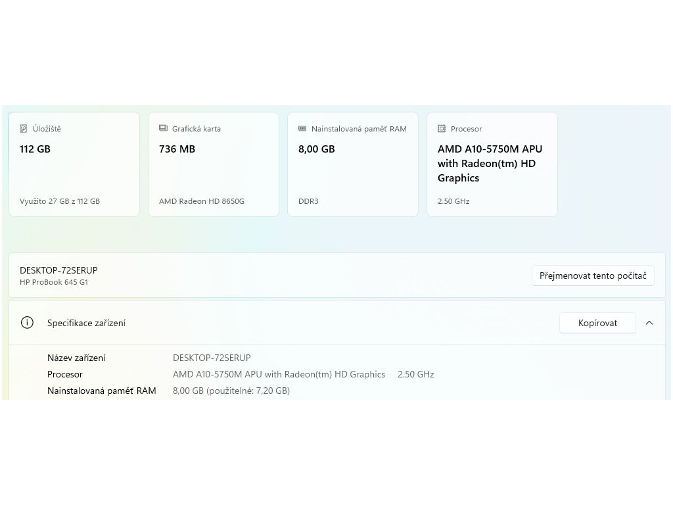The width and height of the screenshot is (673, 505).
Task: Click Přejmenovat tento počítač button
Action: [x=593, y=276]
